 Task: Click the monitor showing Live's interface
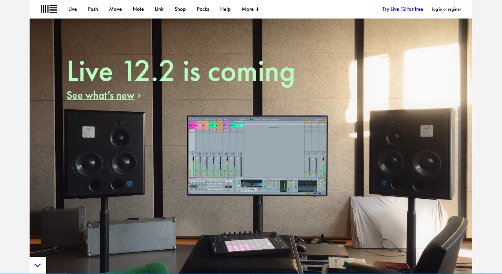point(257,155)
